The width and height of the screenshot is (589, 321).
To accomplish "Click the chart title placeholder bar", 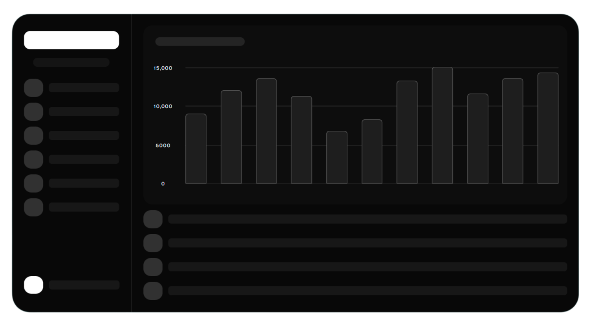I will (200, 42).
